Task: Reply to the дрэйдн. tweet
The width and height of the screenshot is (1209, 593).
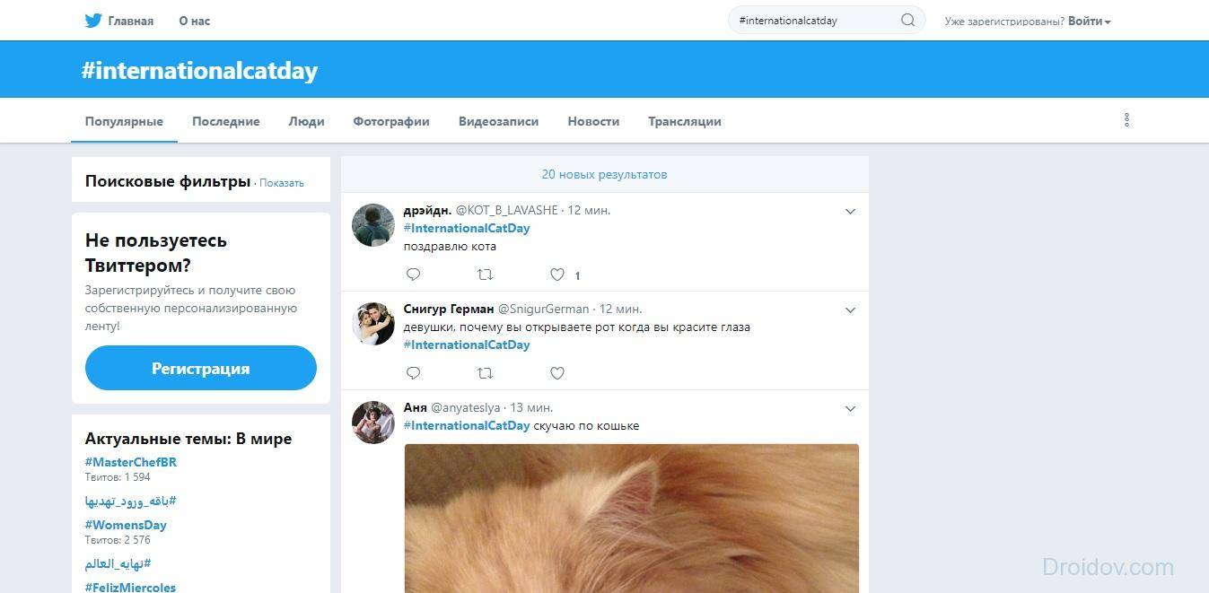Action: pos(413,275)
